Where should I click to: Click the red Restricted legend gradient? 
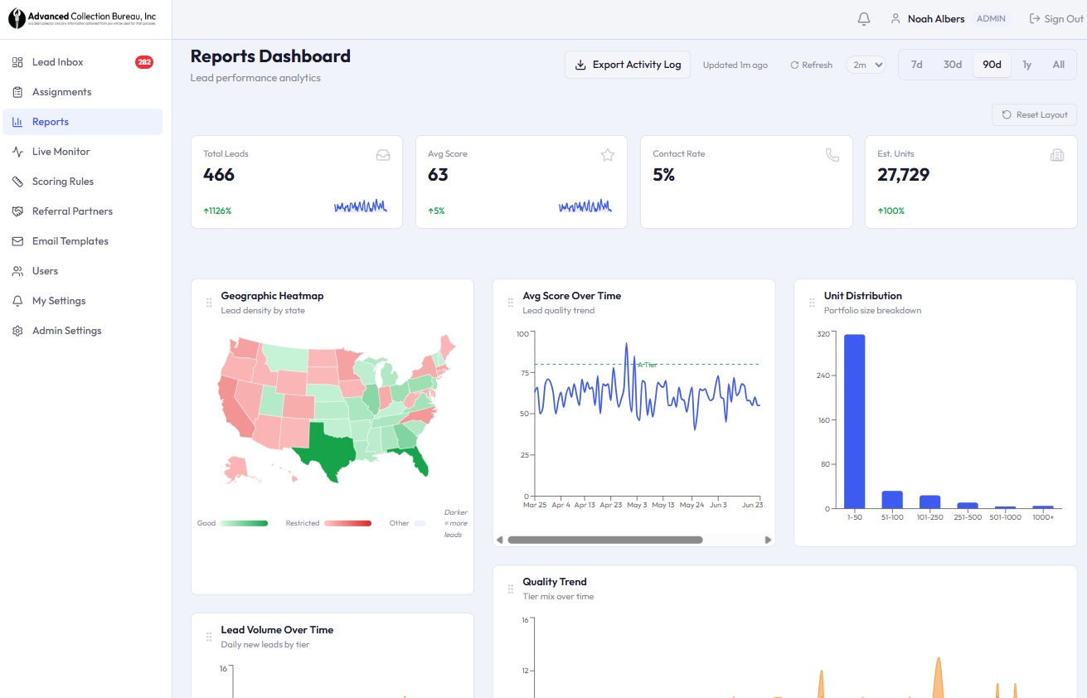pos(347,523)
